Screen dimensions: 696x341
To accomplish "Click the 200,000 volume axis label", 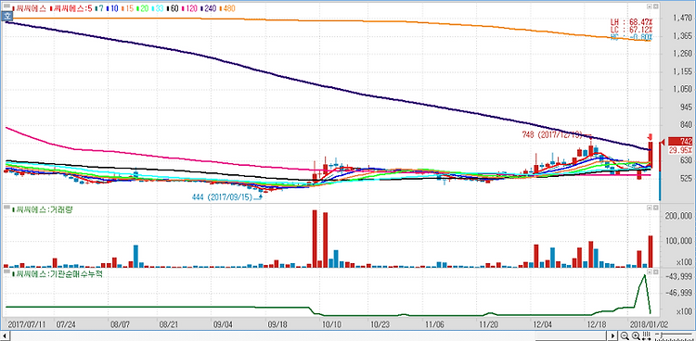I will click(x=679, y=217).
